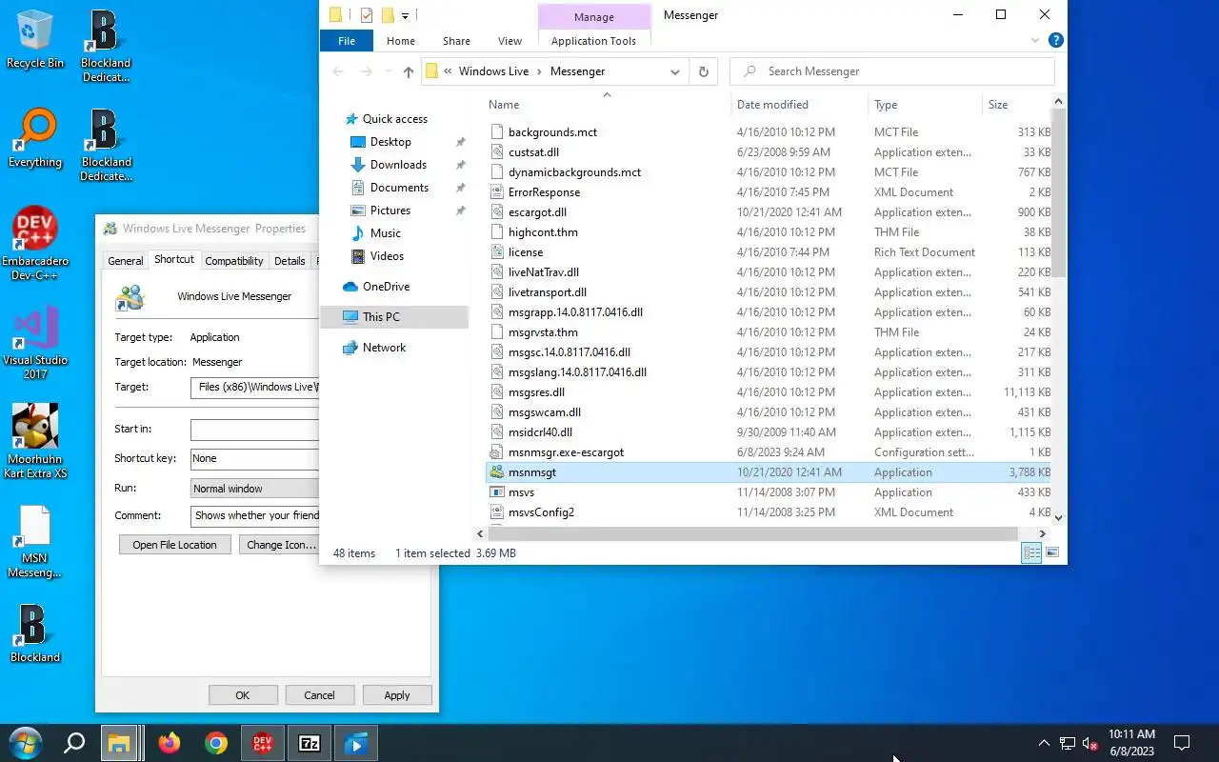Refresh the Messenger folder view
The width and height of the screenshot is (1219, 762).
704,71
